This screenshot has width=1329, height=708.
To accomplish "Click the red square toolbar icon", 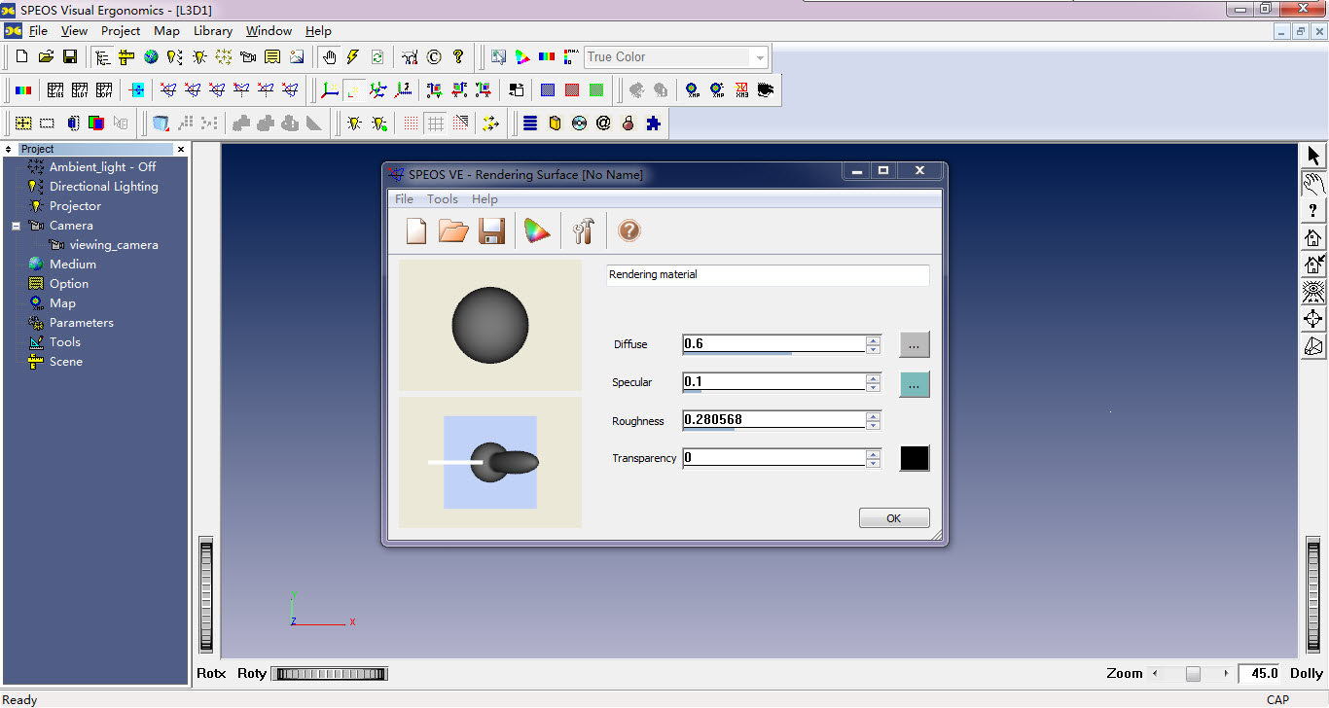I will (x=572, y=90).
